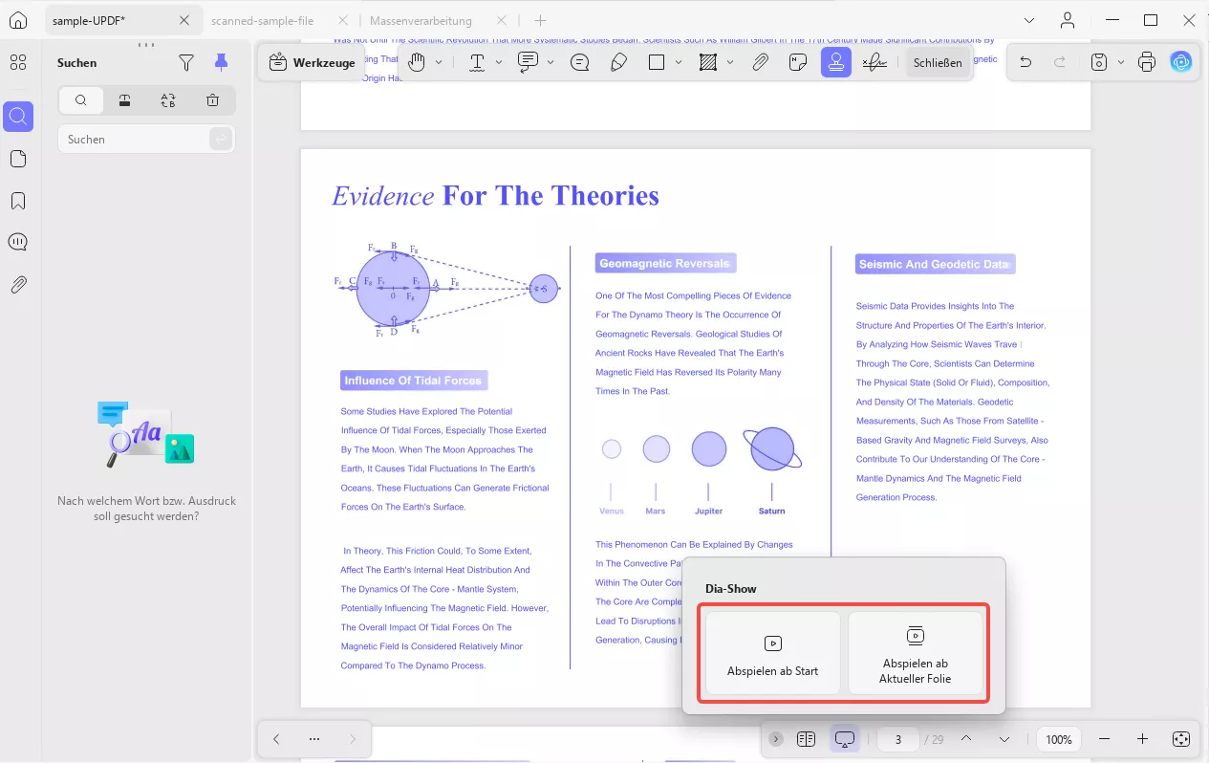This screenshot has height=763, width=1209.
Task: Select the pencil drawing tool
Action: tap(618, 62)
